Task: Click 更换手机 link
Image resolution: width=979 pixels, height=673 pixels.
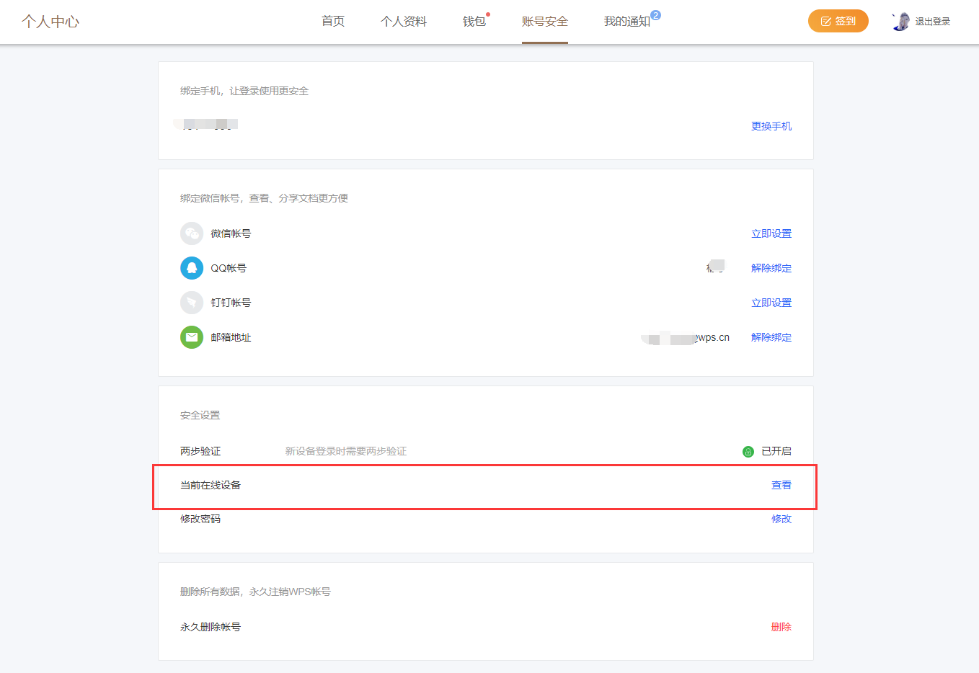Action: [771, 126]
